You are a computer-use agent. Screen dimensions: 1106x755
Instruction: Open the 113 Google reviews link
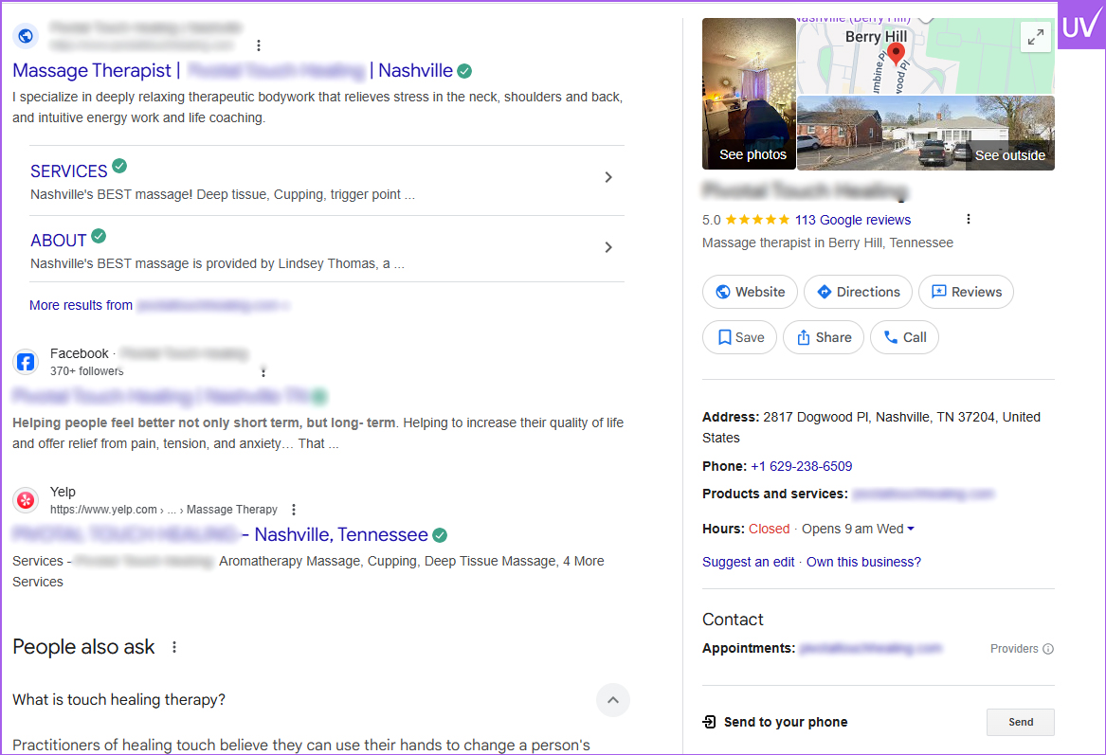[x=853, y=220]
